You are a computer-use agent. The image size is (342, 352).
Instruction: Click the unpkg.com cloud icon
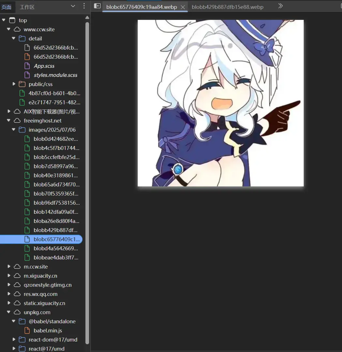pos(17,312)
